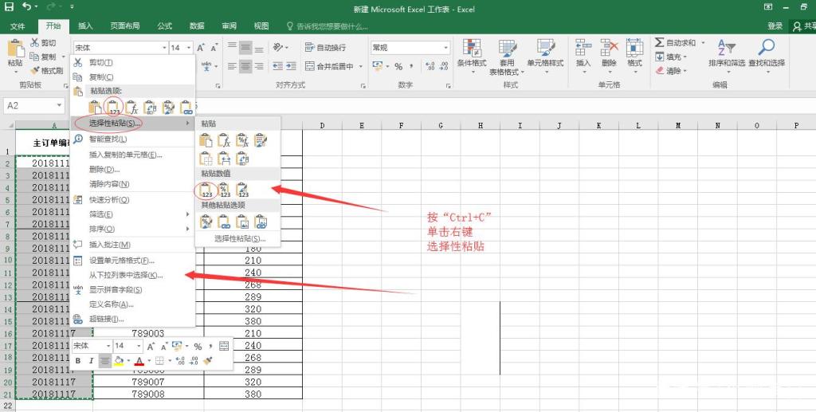The height and width of the screenshot is (412, 816).
Task: Toggle middle vertical alignment in the ribbon
Action: coord(245,47)
